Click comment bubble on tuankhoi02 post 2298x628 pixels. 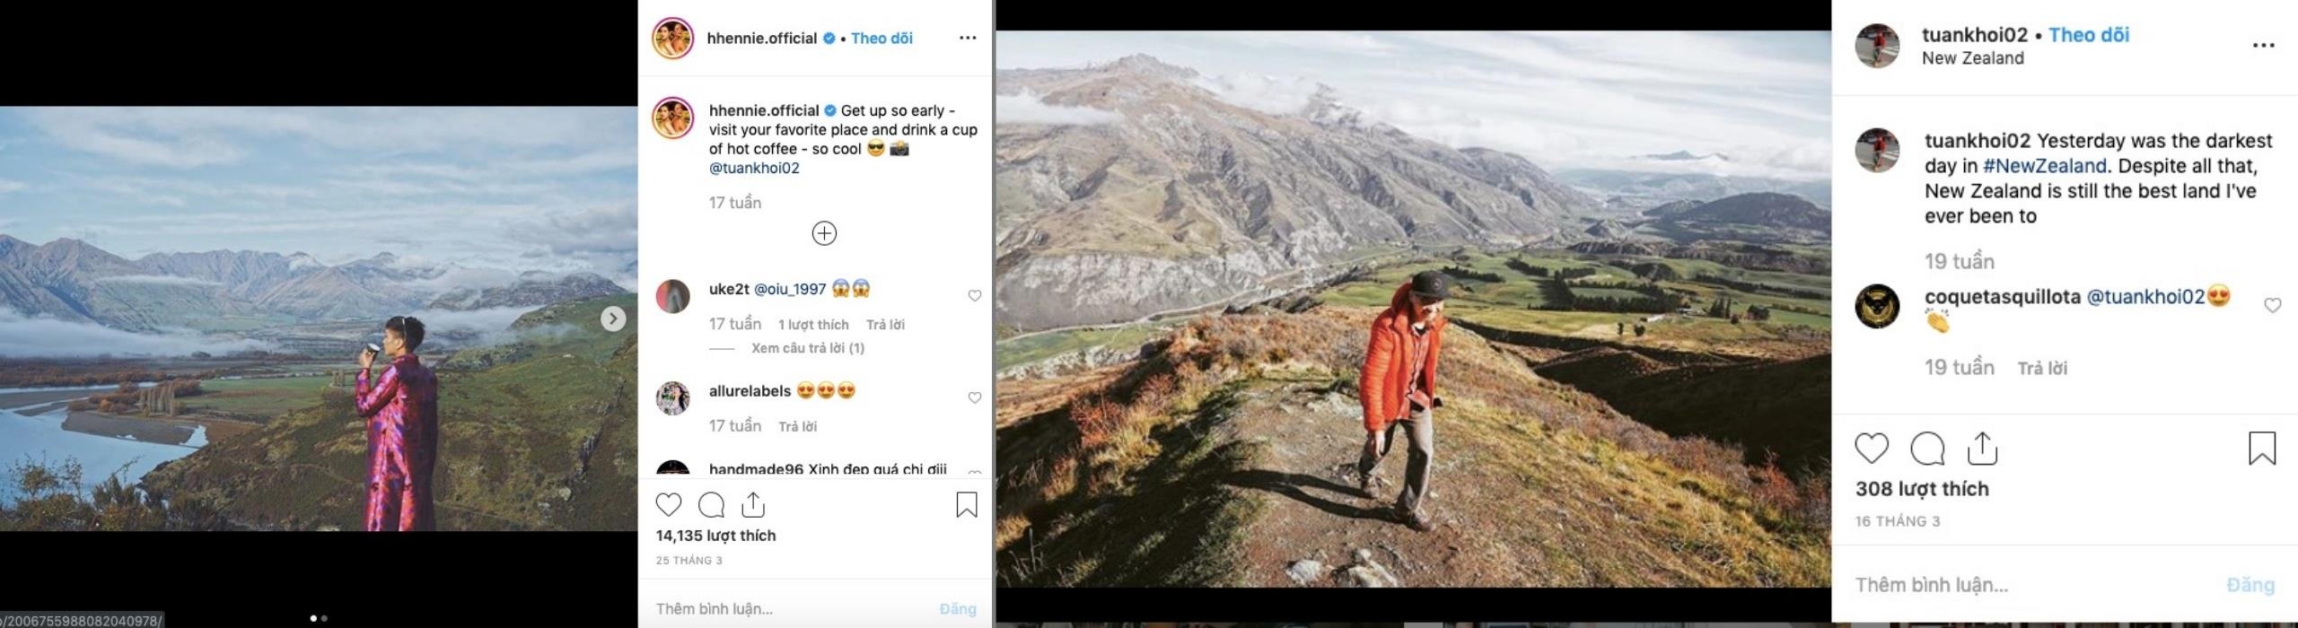coord(1927,448)
